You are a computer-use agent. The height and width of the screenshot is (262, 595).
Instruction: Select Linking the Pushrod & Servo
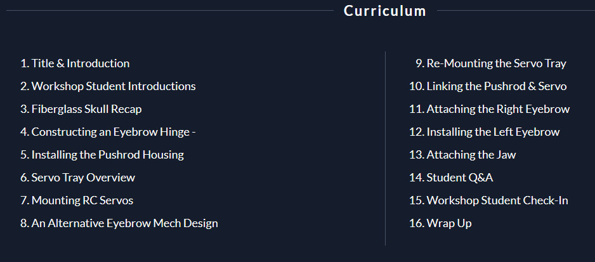tap(488, 86)
